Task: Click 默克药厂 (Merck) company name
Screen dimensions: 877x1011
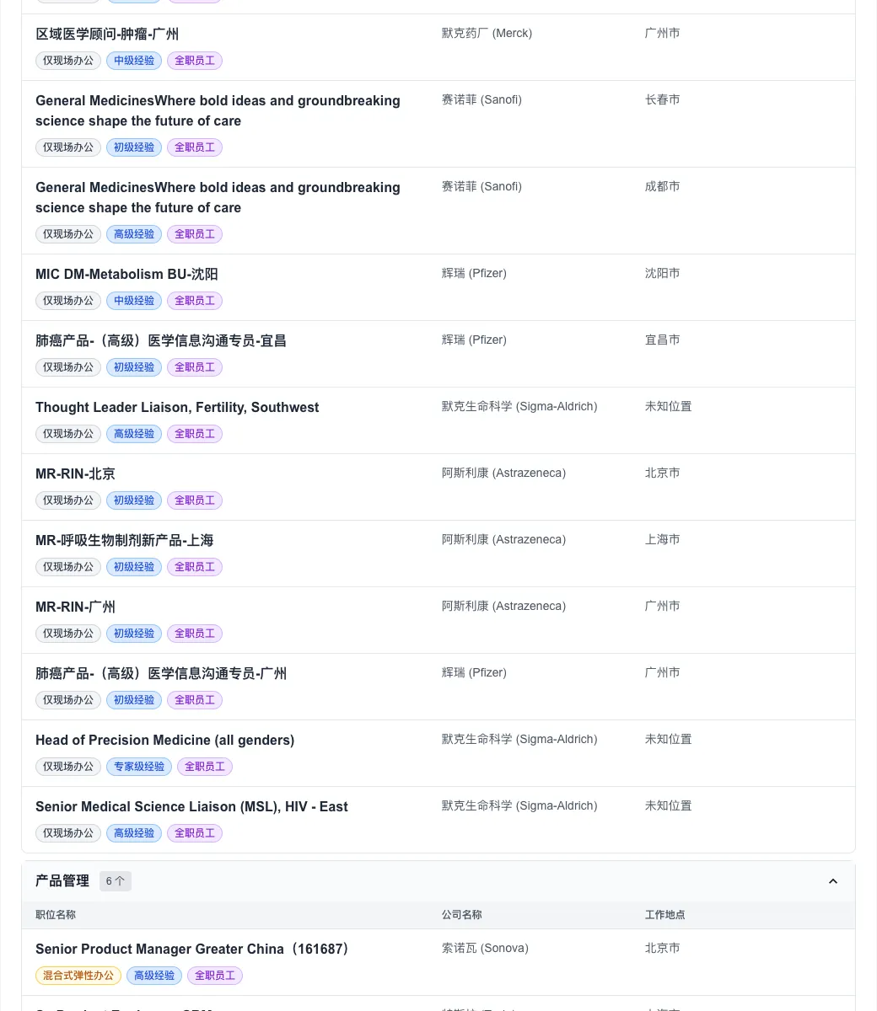Action: coord(487,34)
